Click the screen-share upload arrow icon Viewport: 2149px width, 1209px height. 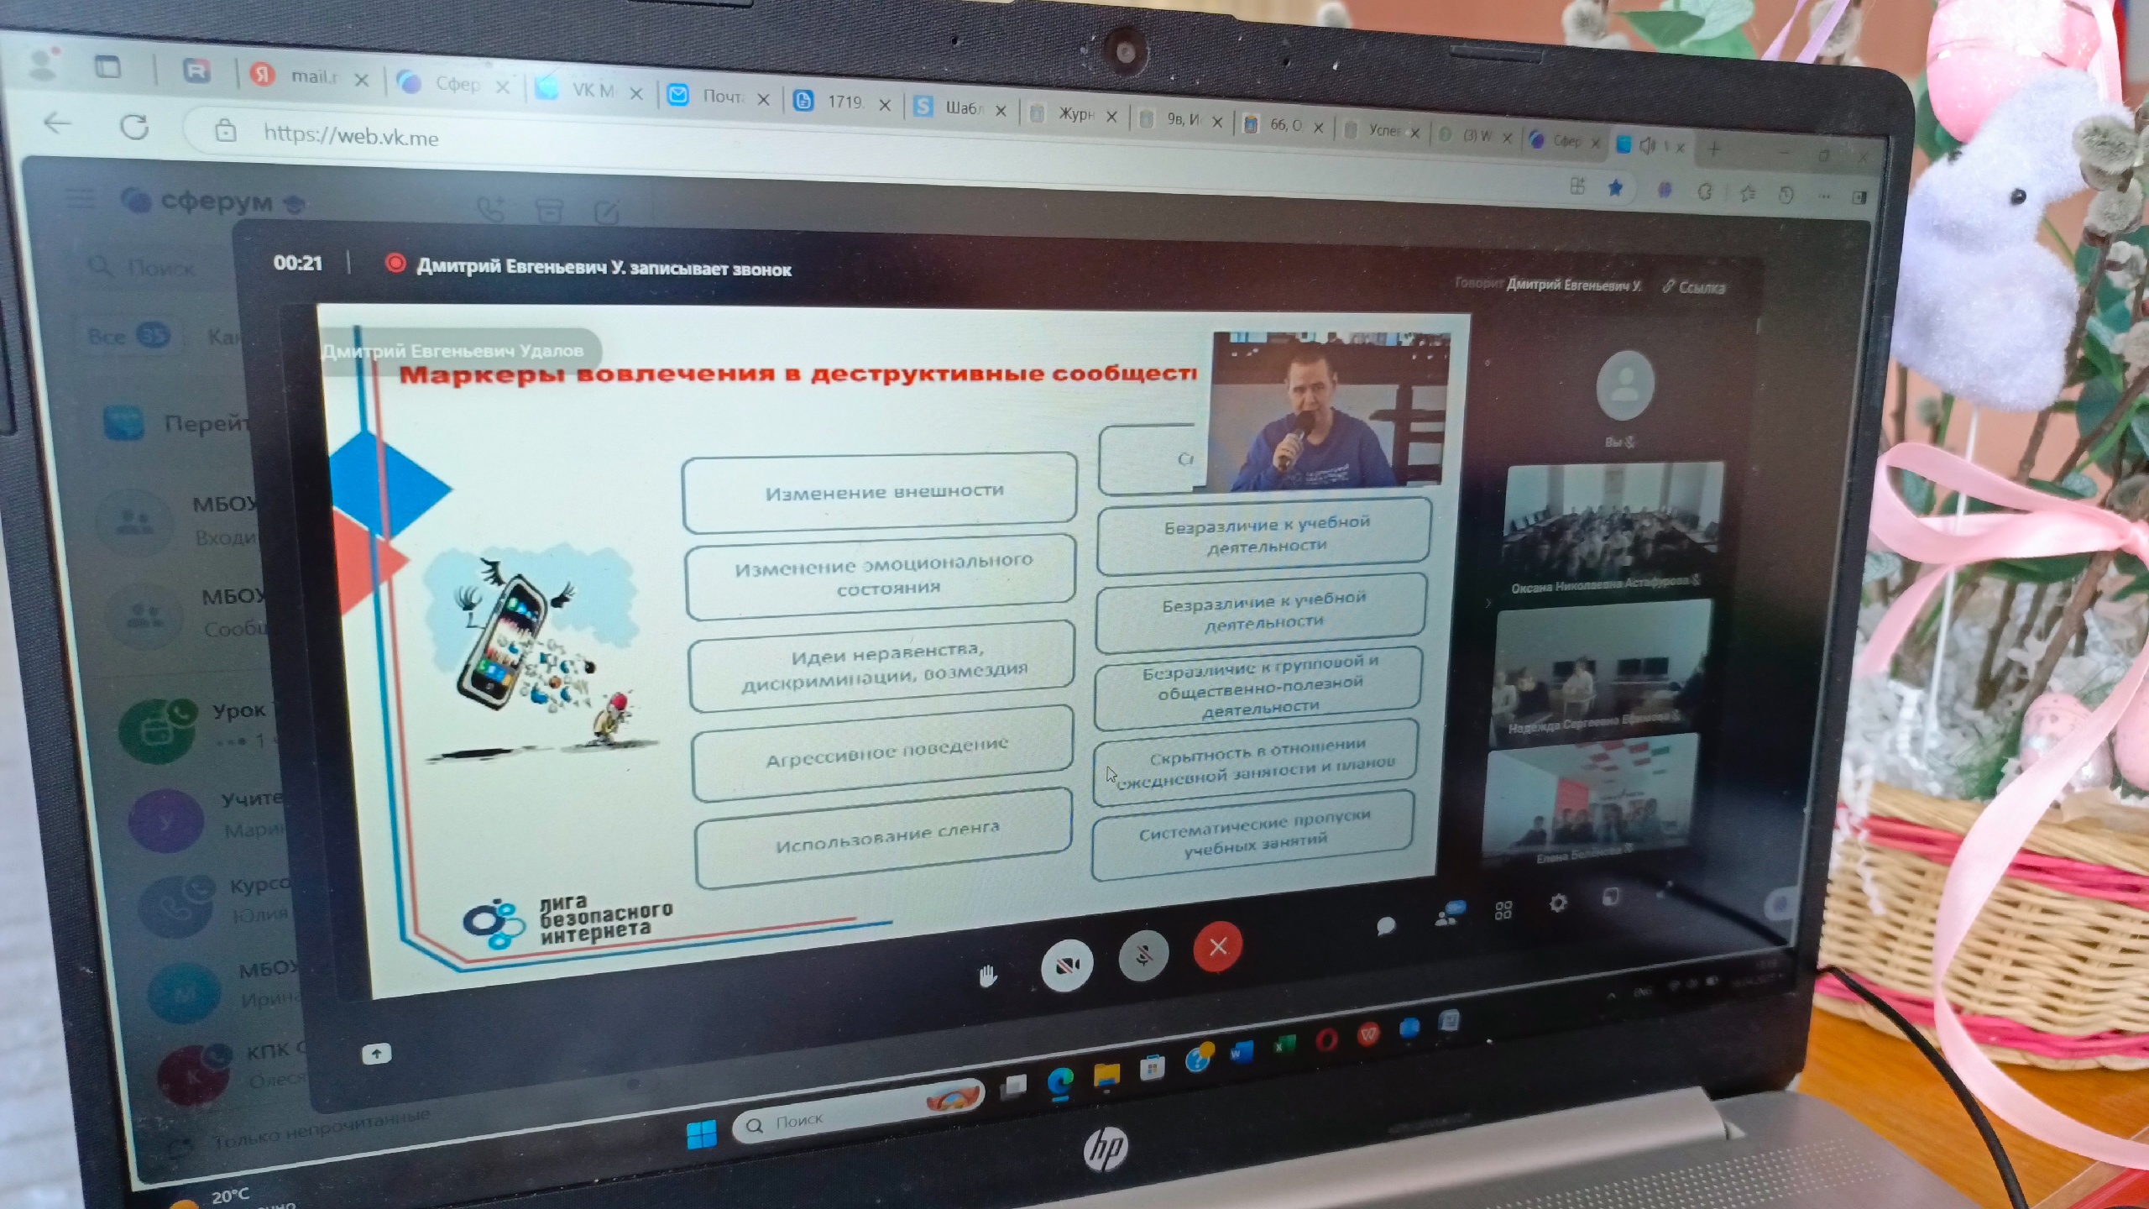(x=376, y=1054)
